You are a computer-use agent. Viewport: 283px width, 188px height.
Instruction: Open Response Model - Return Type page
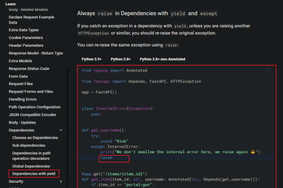coord(35,53)
